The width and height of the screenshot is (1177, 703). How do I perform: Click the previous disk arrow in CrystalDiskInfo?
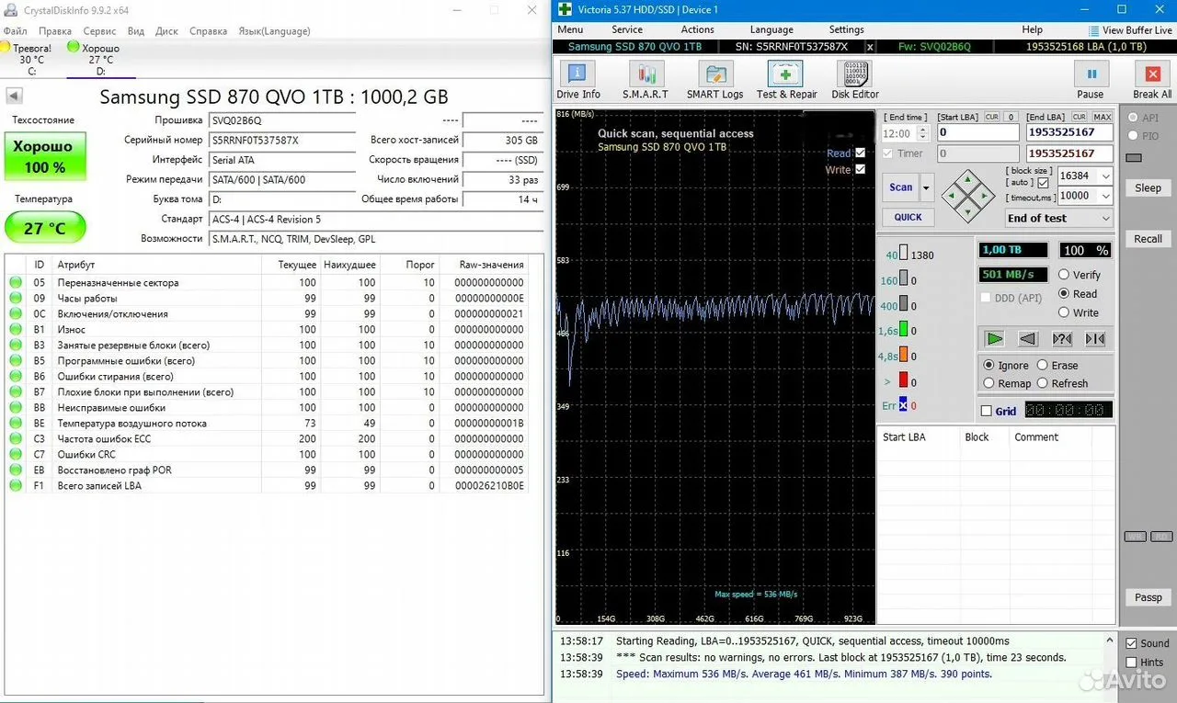(x=14, y=96)
